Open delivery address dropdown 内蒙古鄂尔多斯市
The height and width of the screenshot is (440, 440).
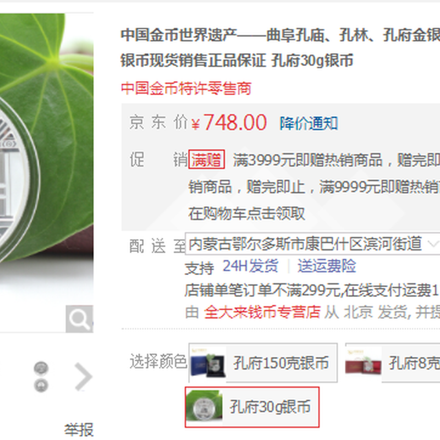pos(312,244)
